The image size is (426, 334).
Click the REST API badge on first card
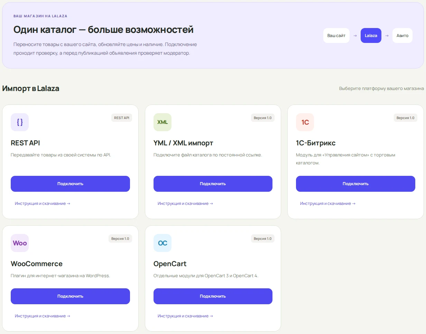[x=122, y=118]
